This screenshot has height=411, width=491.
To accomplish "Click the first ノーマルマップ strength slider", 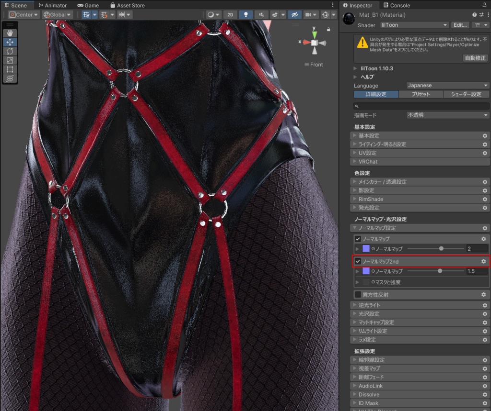I will [x=435, y=248].
